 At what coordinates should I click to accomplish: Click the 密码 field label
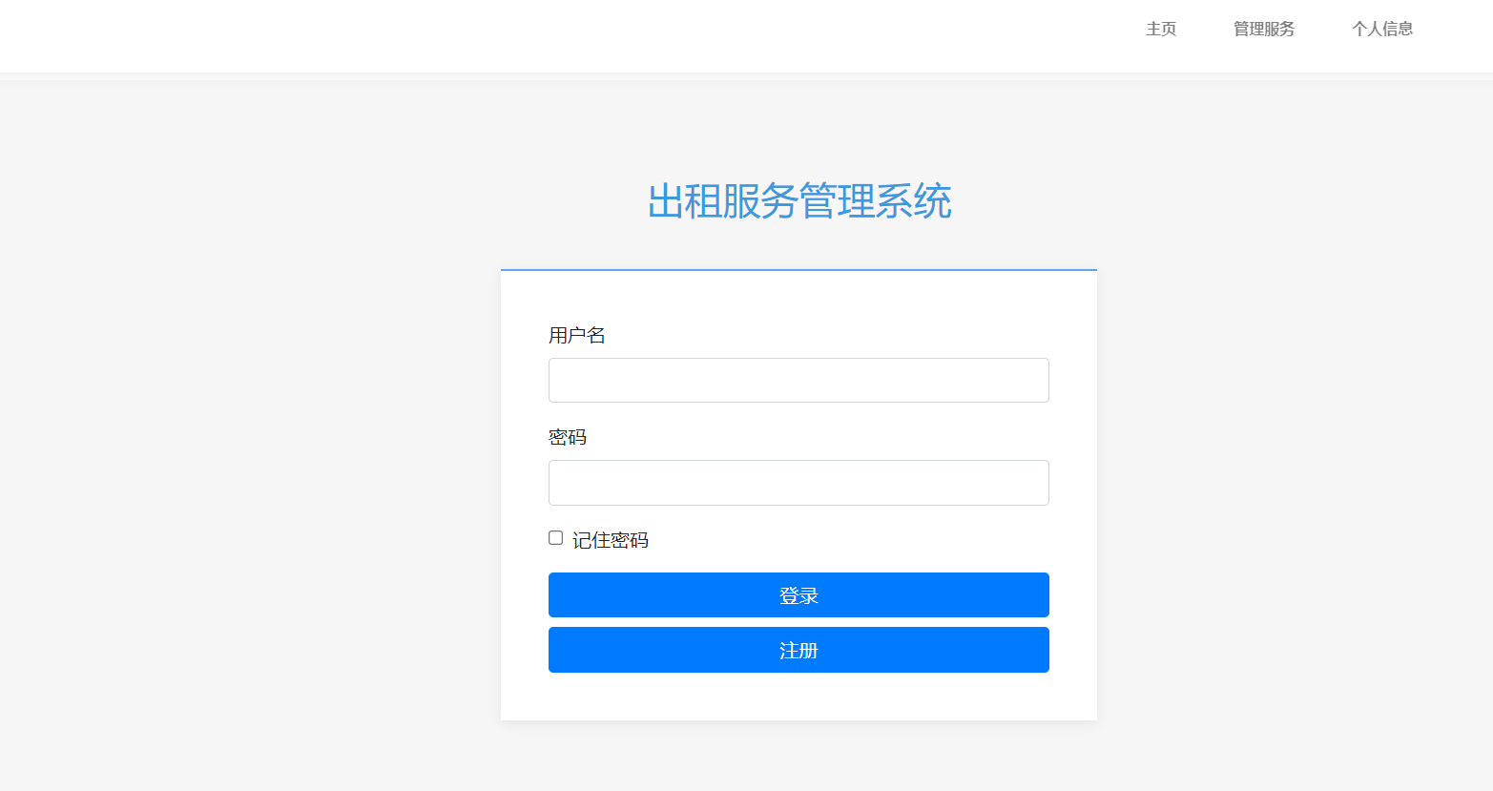568,437
